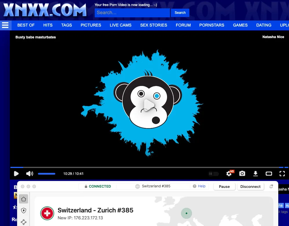289x226 pixels.
Task: Toggle the autoplay switch in player
Action: tap(213, 174)
